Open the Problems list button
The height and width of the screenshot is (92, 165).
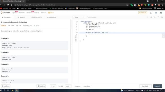point(6,86)
